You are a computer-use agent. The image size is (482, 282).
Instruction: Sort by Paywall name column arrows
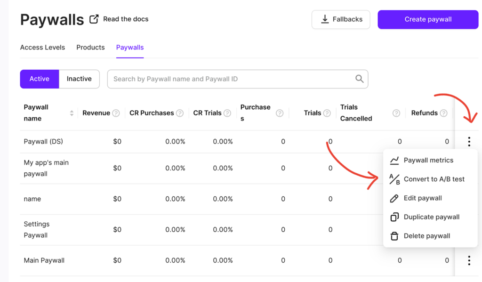coord(72,113)
